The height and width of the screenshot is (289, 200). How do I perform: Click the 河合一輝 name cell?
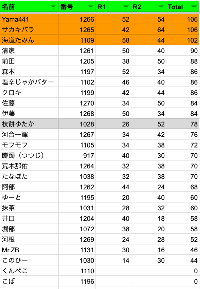[x=29, y=135]
